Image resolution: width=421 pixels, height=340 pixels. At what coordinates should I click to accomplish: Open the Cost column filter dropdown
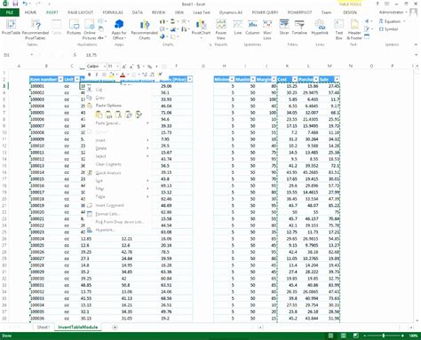tap(295, 79)
